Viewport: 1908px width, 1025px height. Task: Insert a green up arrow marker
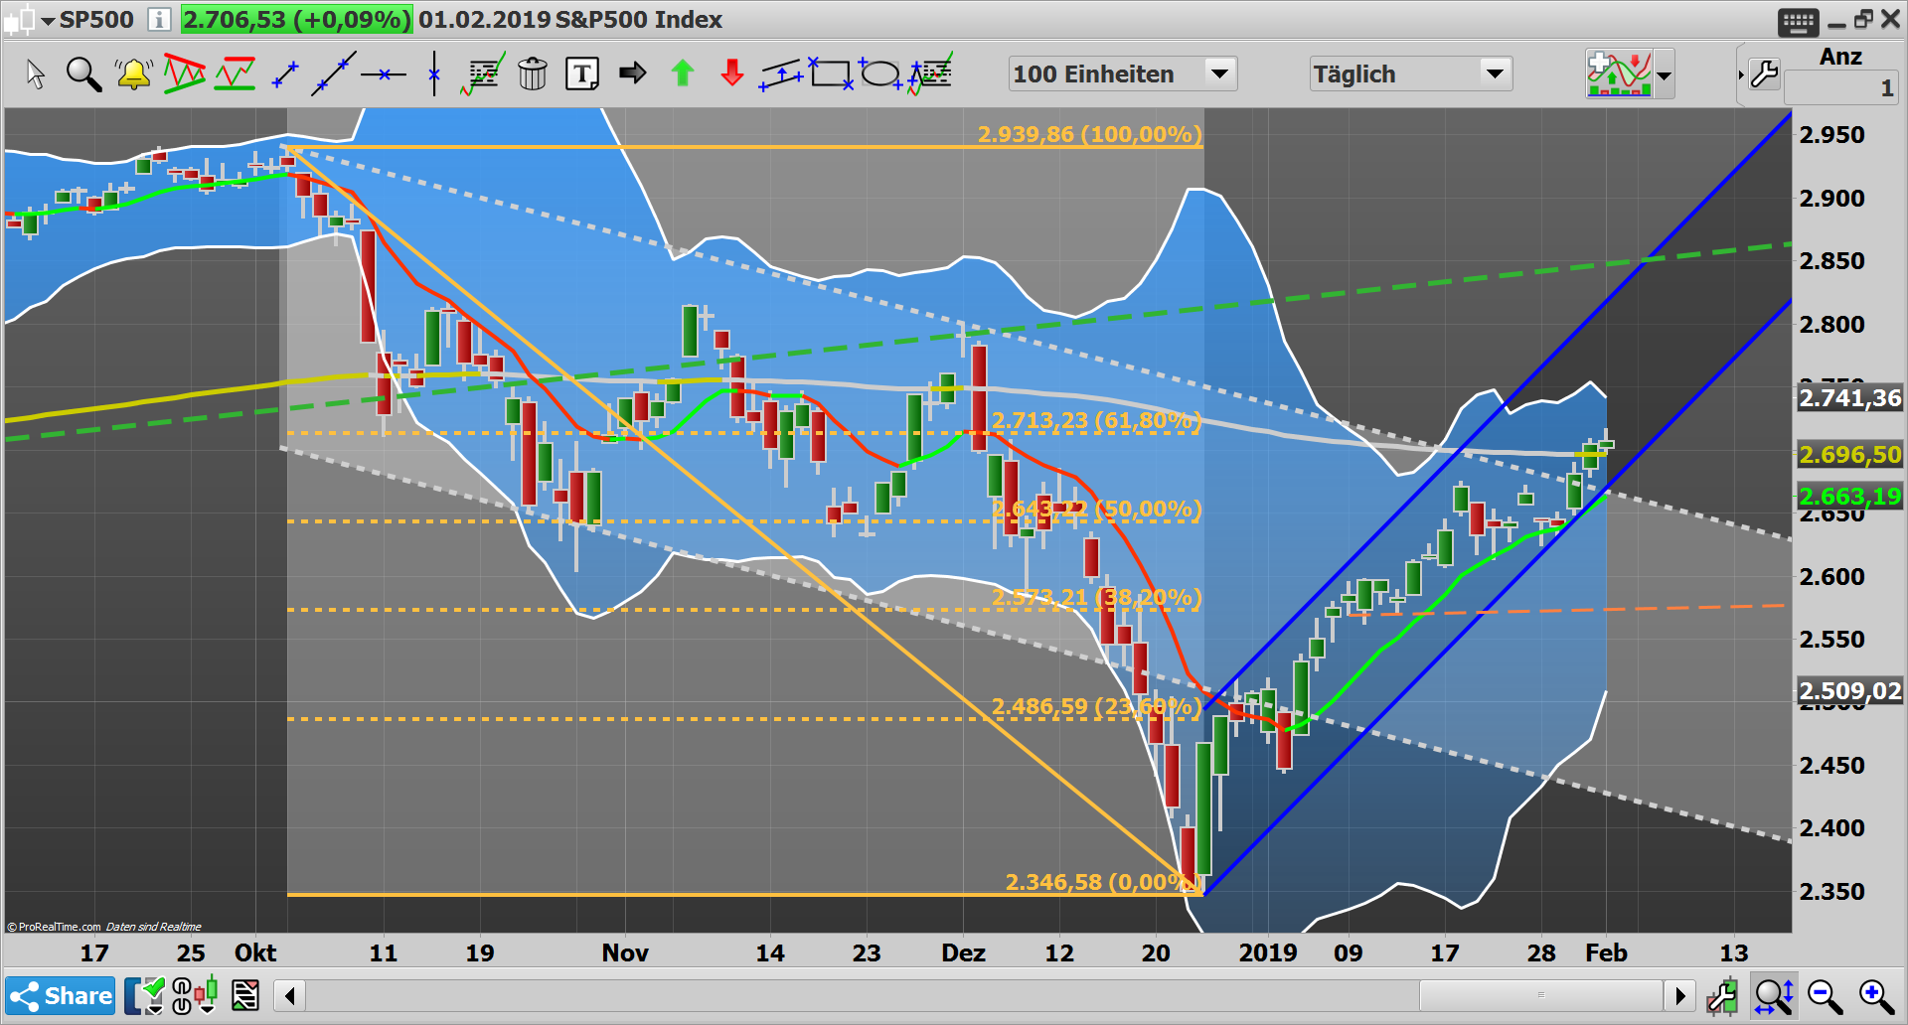coord(683,73)
